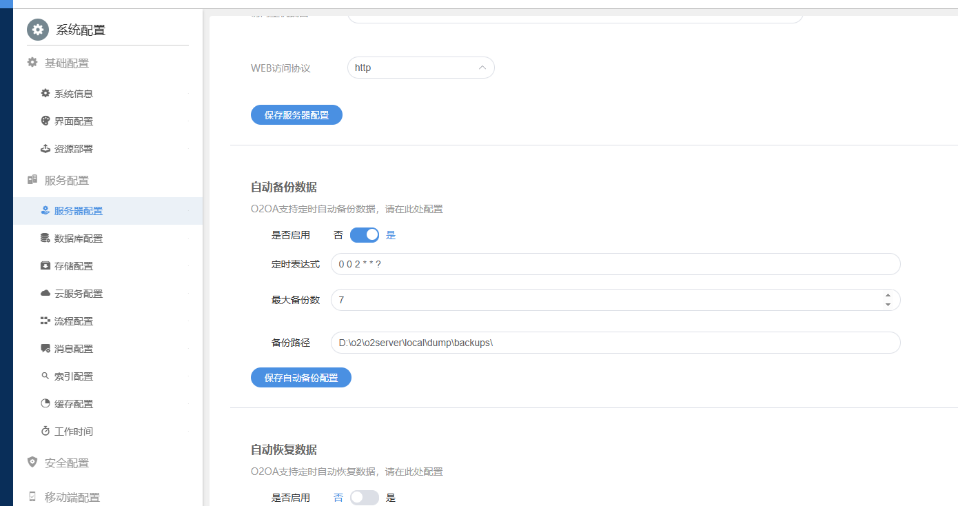Click the 自动恢复数据 section heading
Screen dimensions: 958x506
coord(284,449)
